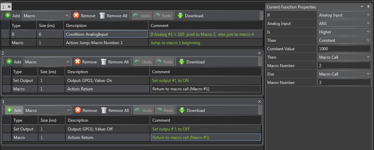
Task: Open the Is dropdown showing Higher
Action: point(368,32)
